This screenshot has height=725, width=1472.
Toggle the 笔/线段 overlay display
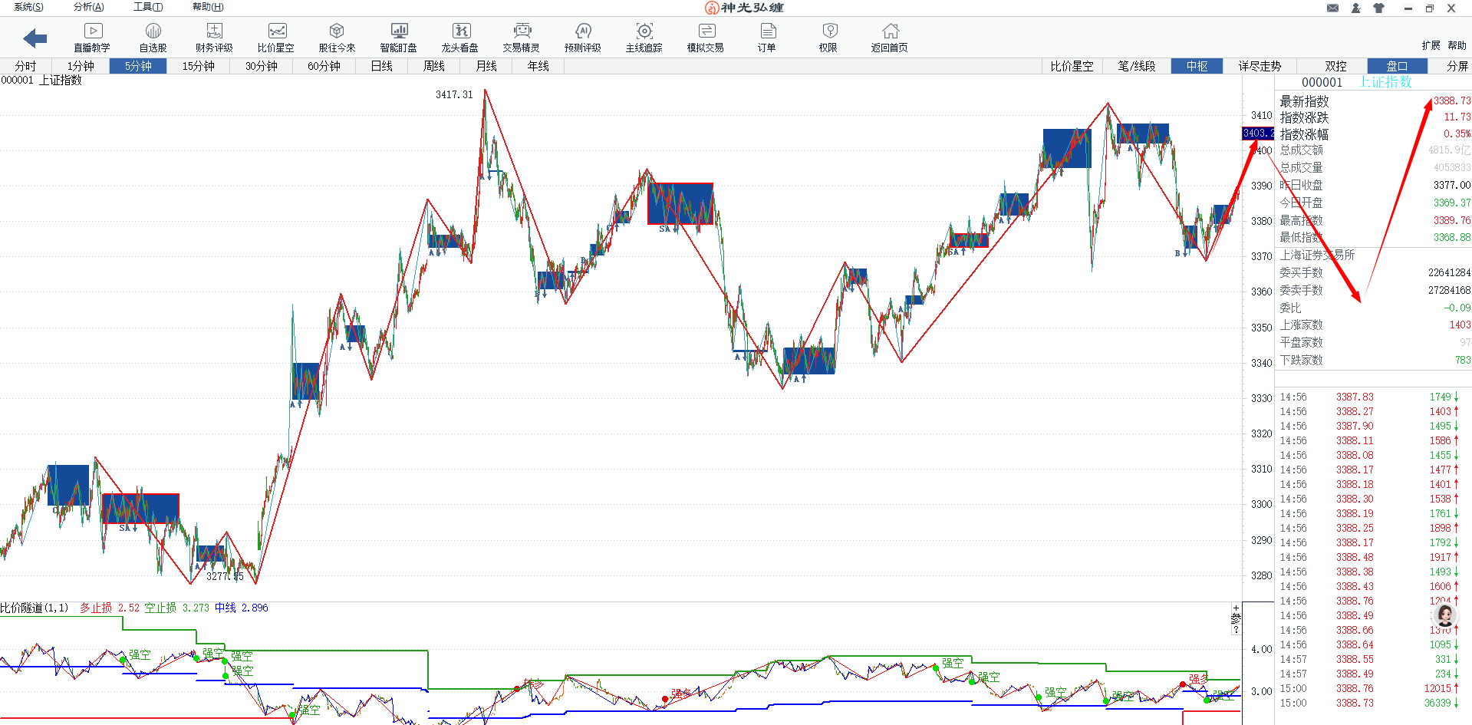(1136, 66)
